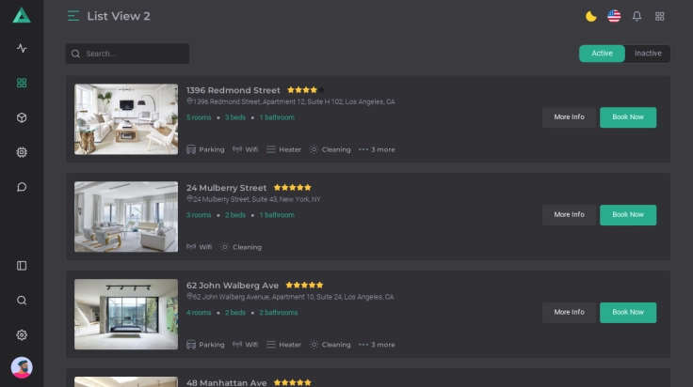693x387 pixels.
Task: Open the US flag language dropdown
Action: click(614, 16)
